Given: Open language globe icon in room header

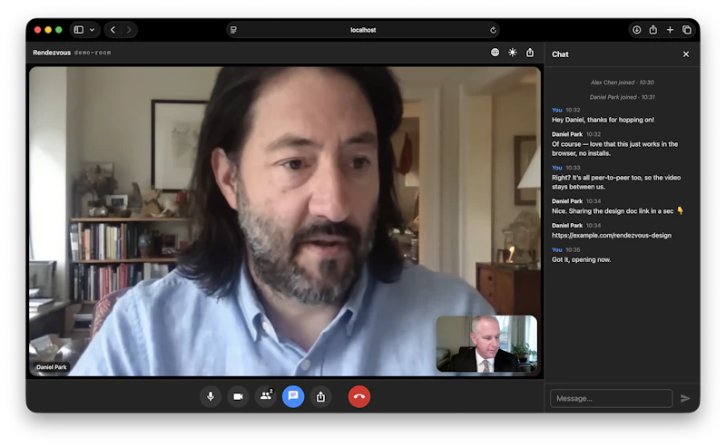Looking at the screenshot, I should point(495,53).
